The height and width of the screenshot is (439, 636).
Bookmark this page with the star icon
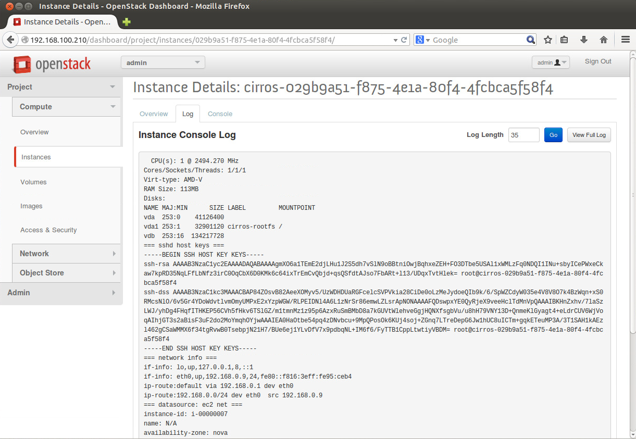coord(547,39)
